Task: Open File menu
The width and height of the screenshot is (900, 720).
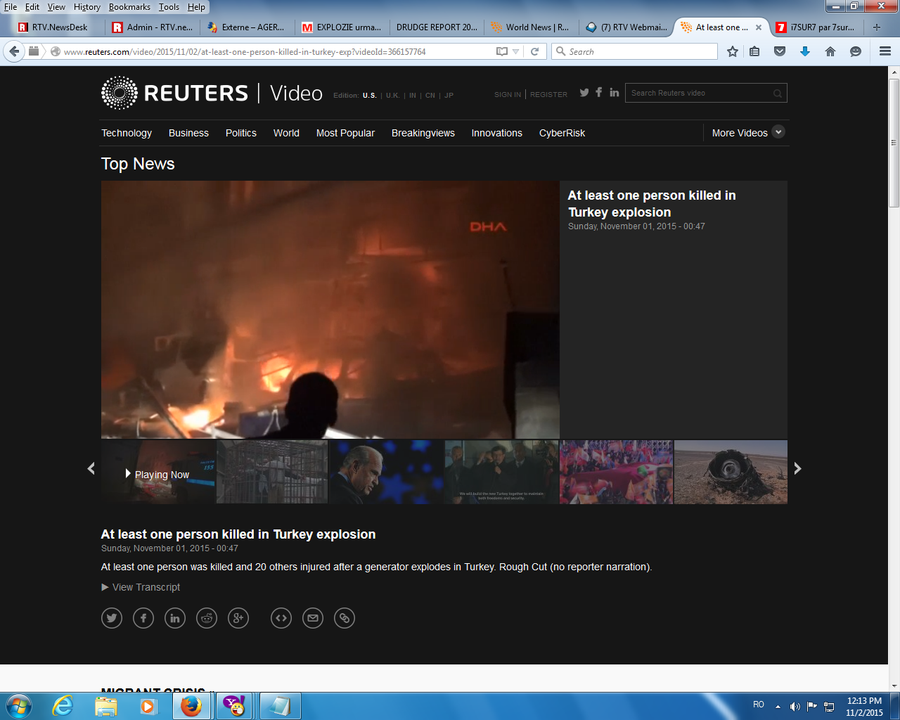Action: point(11,7)
